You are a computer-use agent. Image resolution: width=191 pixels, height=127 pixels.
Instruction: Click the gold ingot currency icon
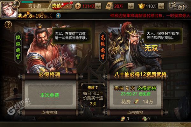(x=142, y=6)
